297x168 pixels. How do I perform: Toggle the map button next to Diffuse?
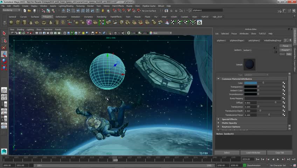284,103
